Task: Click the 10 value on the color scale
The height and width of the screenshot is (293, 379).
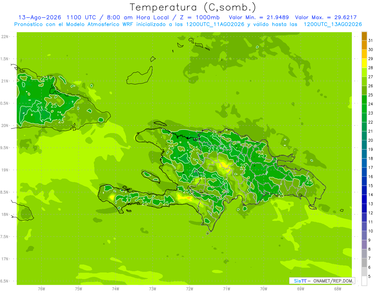Action: 370,231
